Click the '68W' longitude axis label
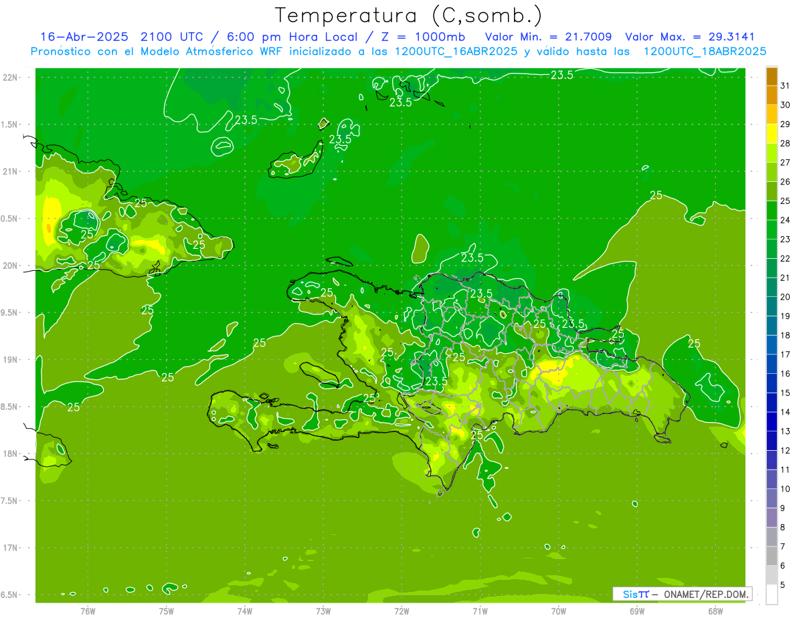 pos(715,611)
